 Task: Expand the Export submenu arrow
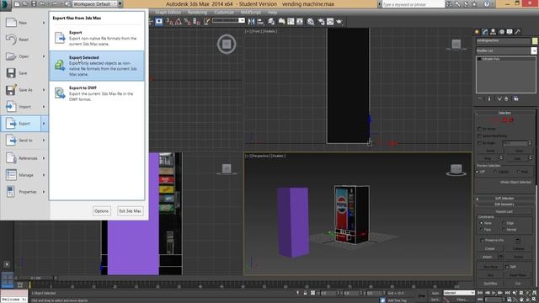coord(44,124)
